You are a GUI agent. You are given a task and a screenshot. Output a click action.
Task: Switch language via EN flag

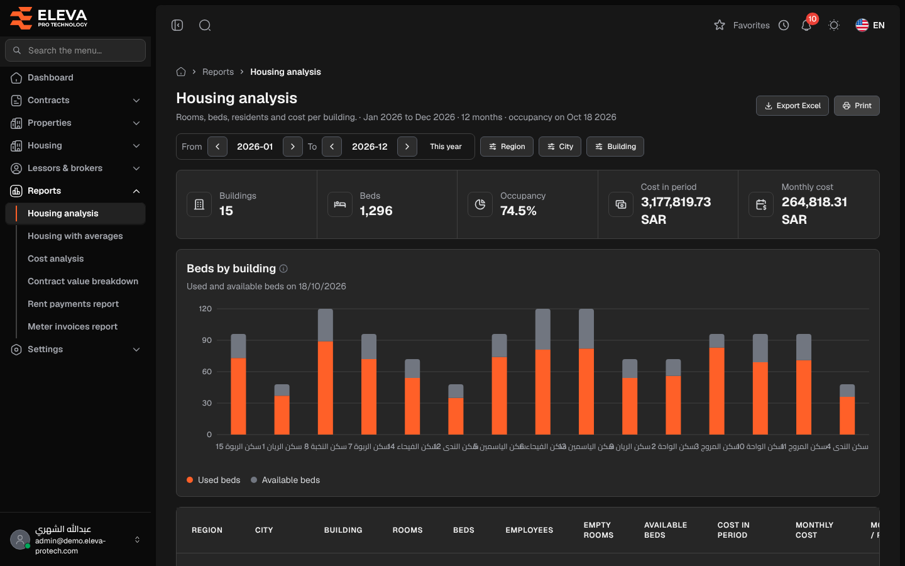870,25
